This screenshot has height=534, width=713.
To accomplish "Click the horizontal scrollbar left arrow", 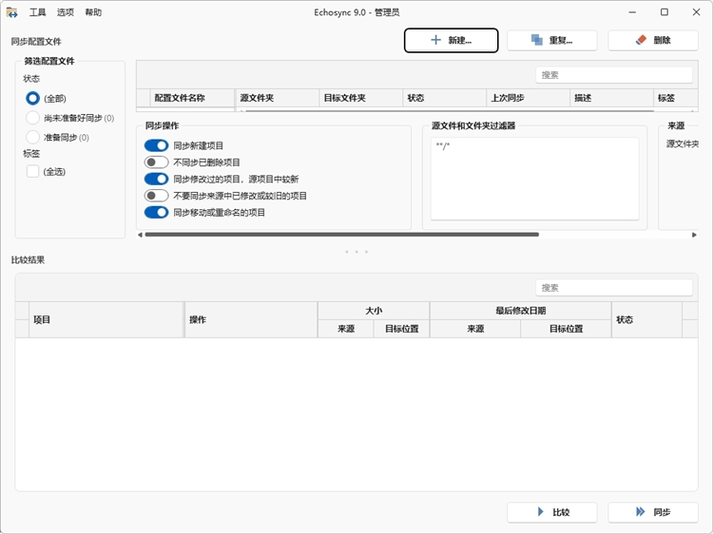I will [140, 235].
